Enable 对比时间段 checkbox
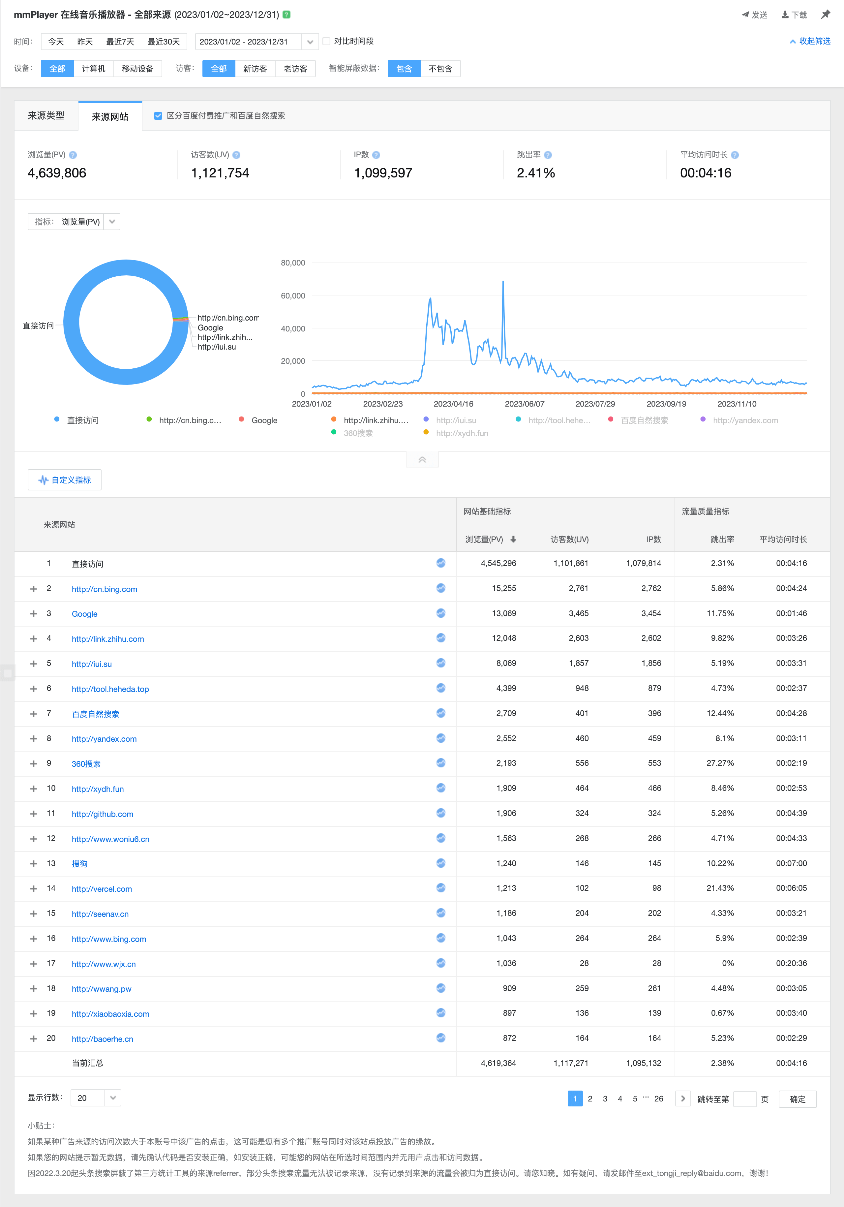Viewport: 844px width, 1207px height. (326, 41)
